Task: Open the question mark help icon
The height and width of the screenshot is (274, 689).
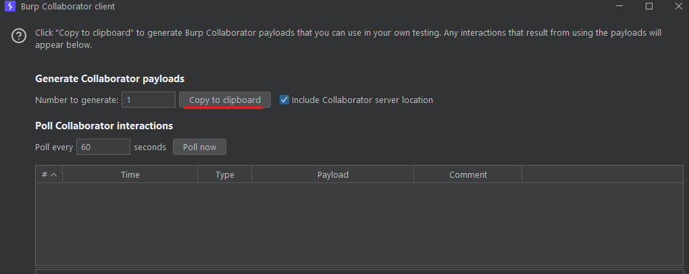Action: [x=19, y=36]
